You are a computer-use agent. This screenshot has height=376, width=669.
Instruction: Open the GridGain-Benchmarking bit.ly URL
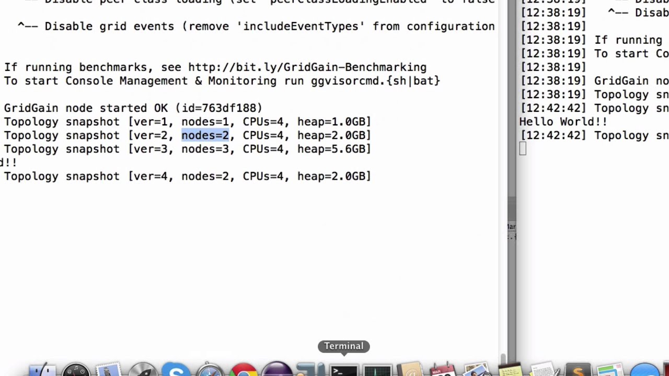tap(307, 67)
